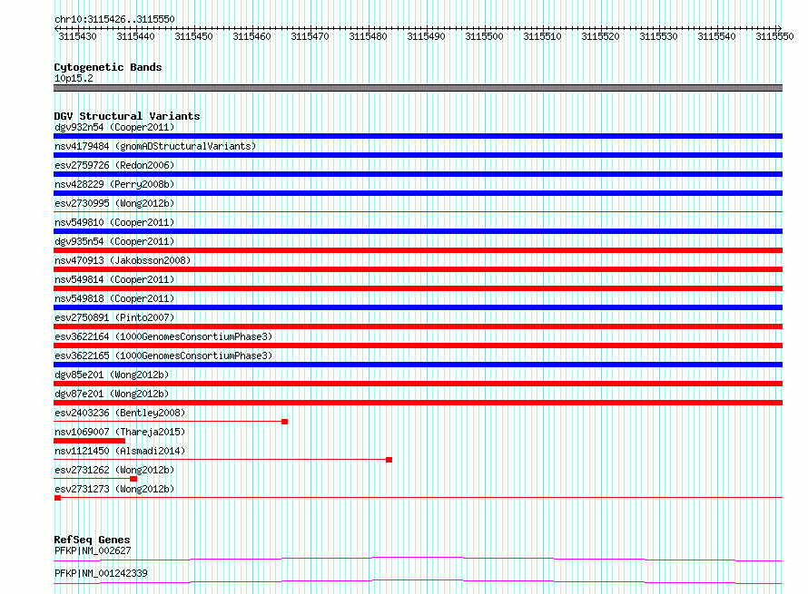The height and width of the screenshot is (594, 808).
Task: Select the red bar under nsv470913
Action: click(418, 269)
